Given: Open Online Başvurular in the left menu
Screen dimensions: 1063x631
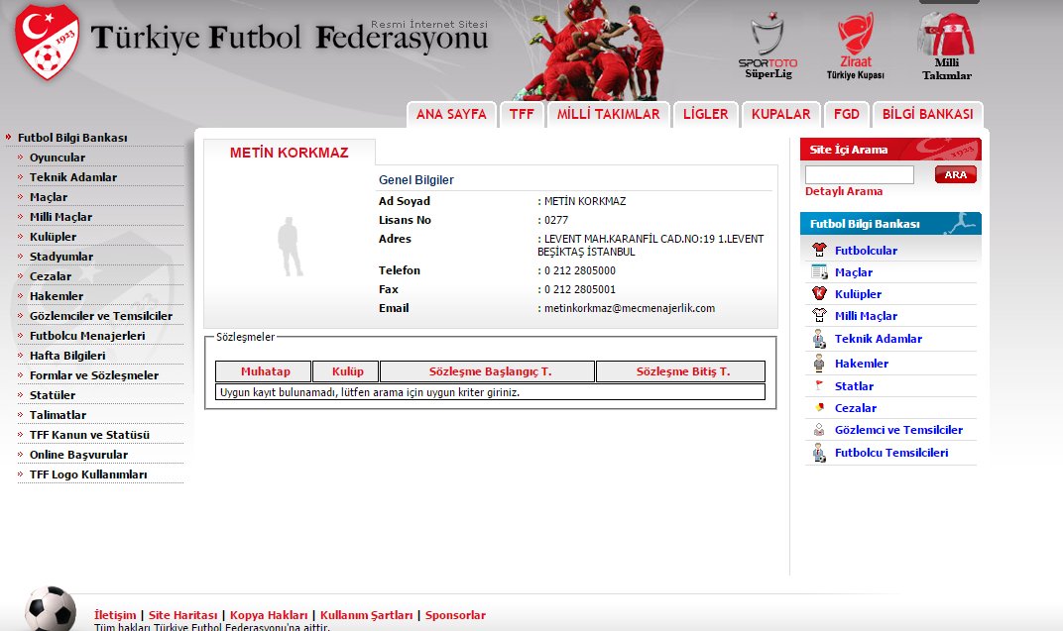Looking at the screenshot, I should click(78, 455).
